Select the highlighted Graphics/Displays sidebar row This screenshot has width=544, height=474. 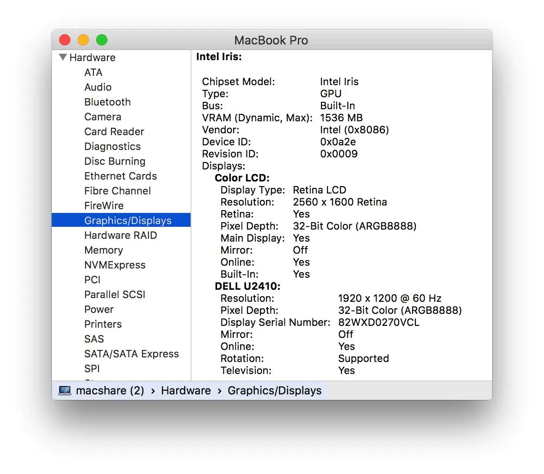[121, 220]
